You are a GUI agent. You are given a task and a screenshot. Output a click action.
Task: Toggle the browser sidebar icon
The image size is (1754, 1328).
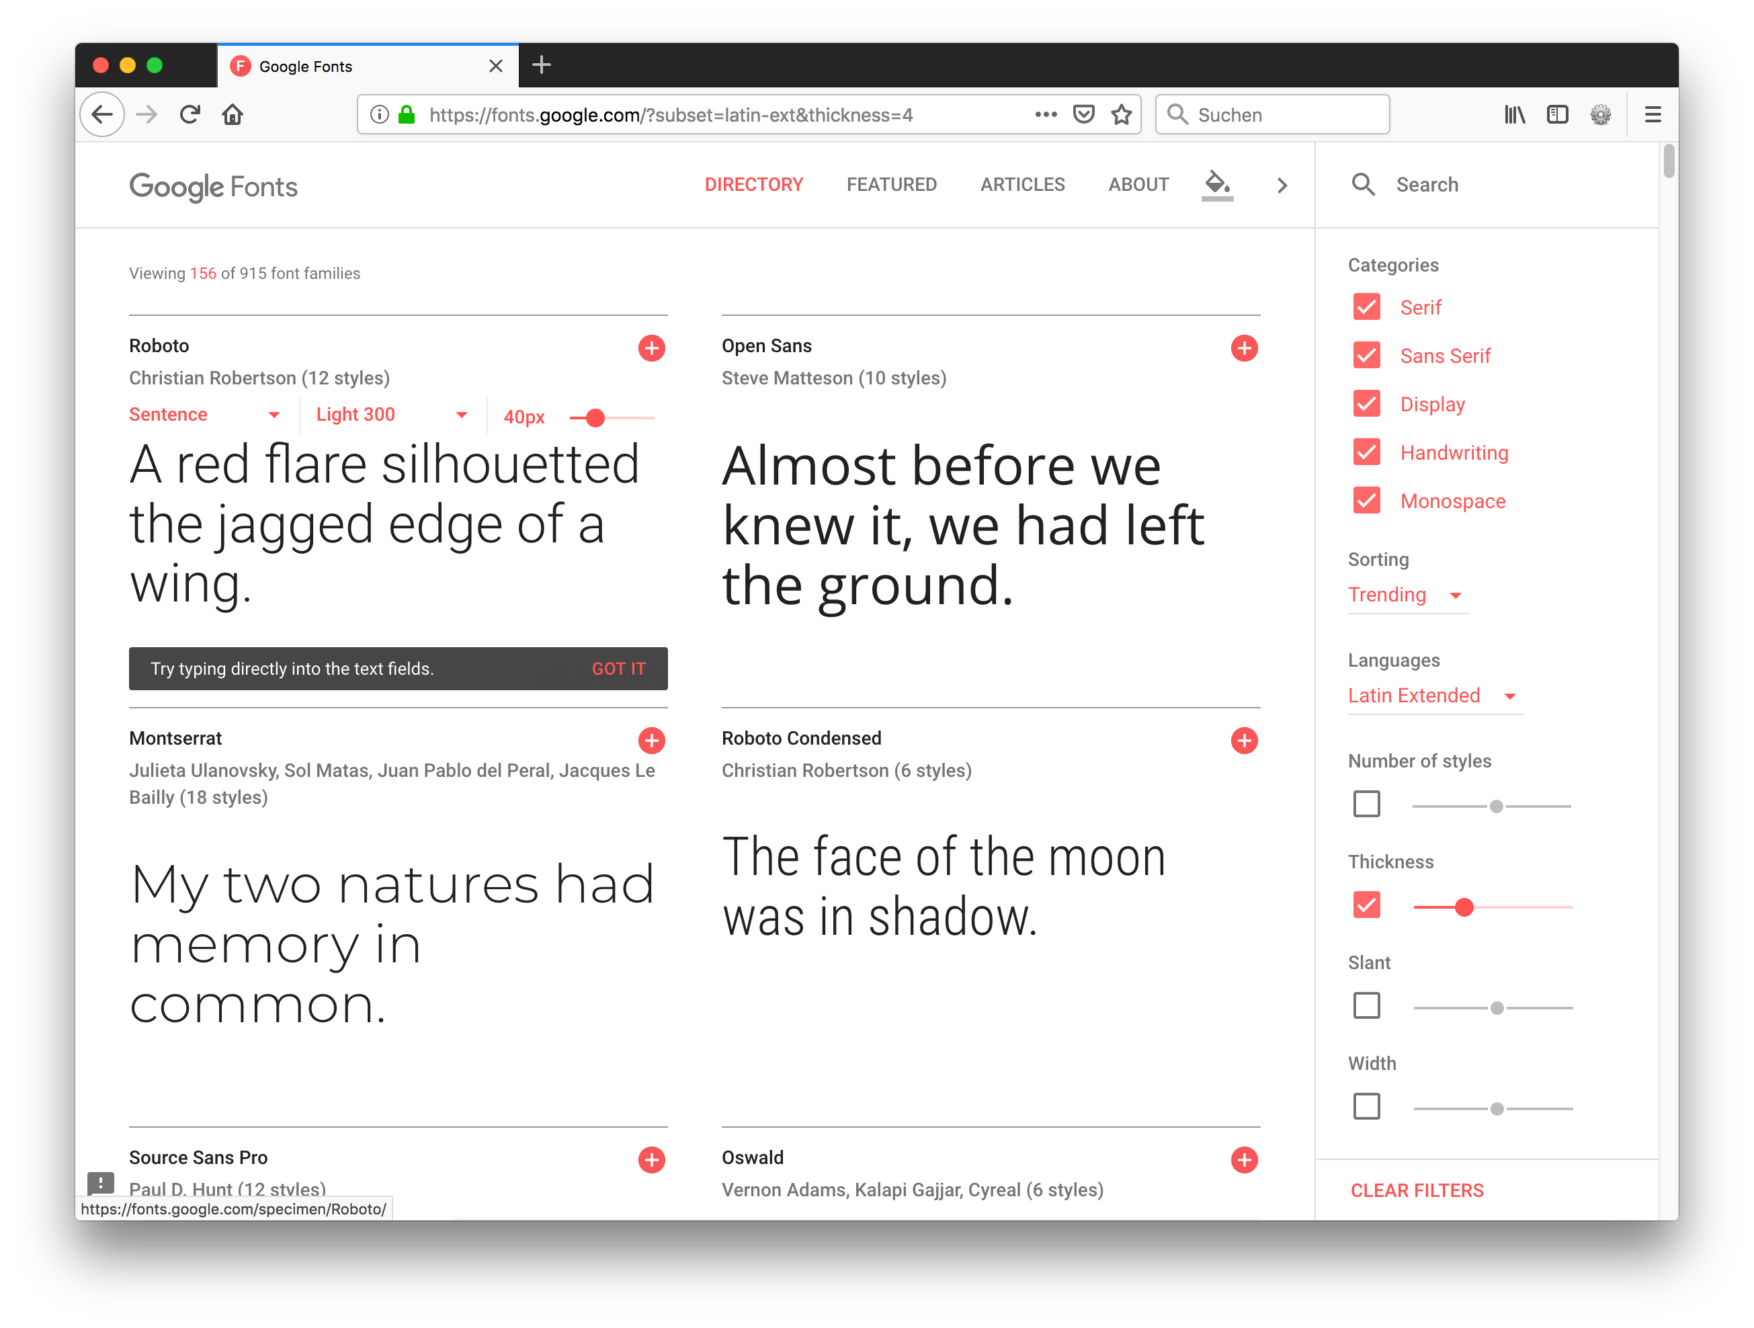coord(1556,115)
